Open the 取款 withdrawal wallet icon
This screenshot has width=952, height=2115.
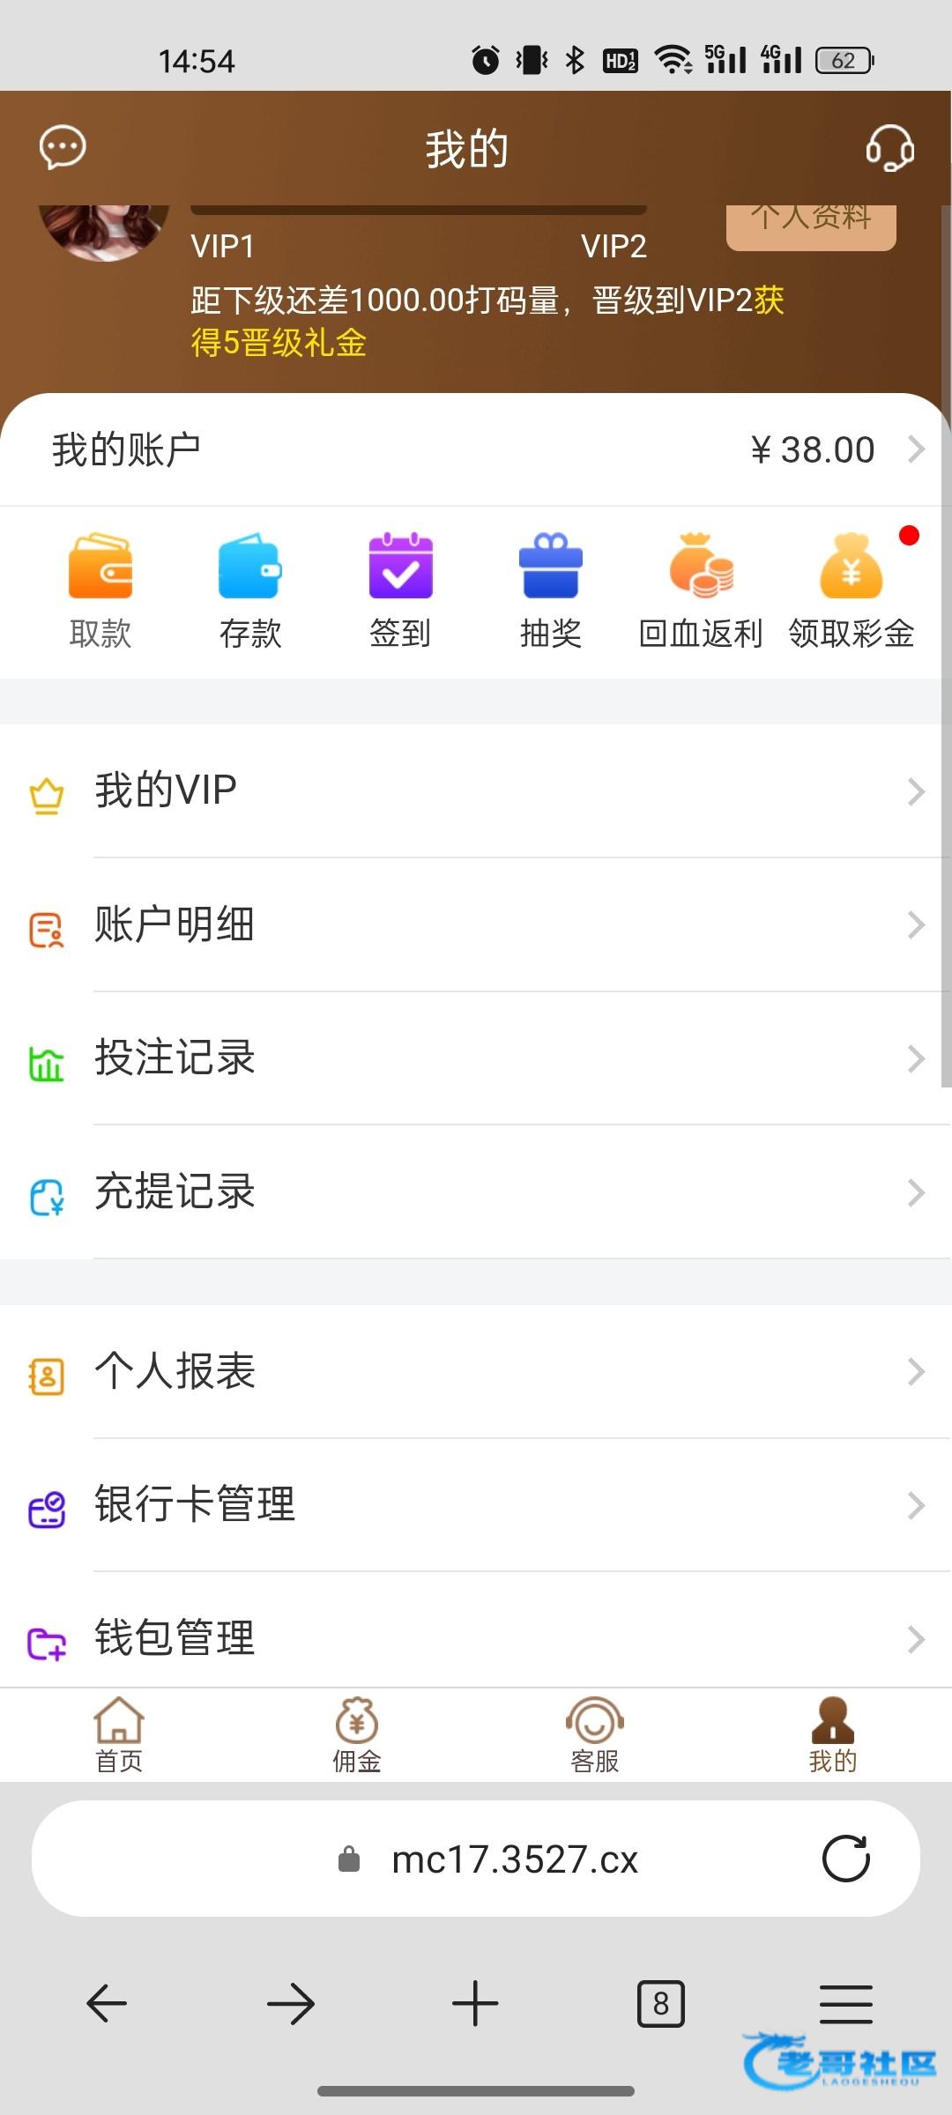[x=100, y=568]
